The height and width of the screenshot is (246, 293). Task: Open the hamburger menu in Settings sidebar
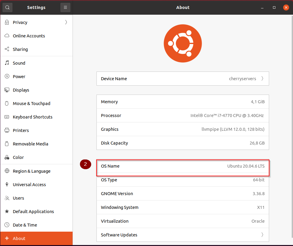point(65,7)
